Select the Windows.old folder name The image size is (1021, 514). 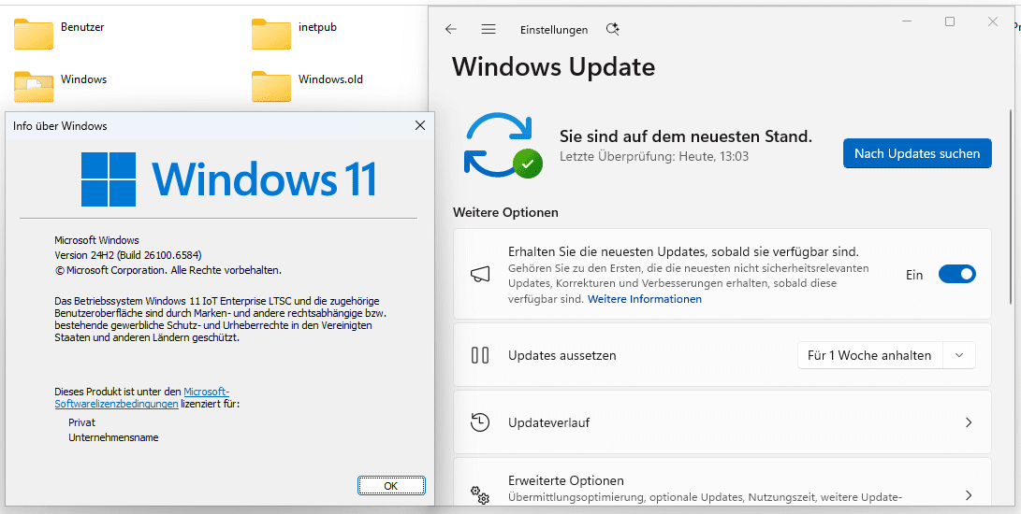(330, 79)
